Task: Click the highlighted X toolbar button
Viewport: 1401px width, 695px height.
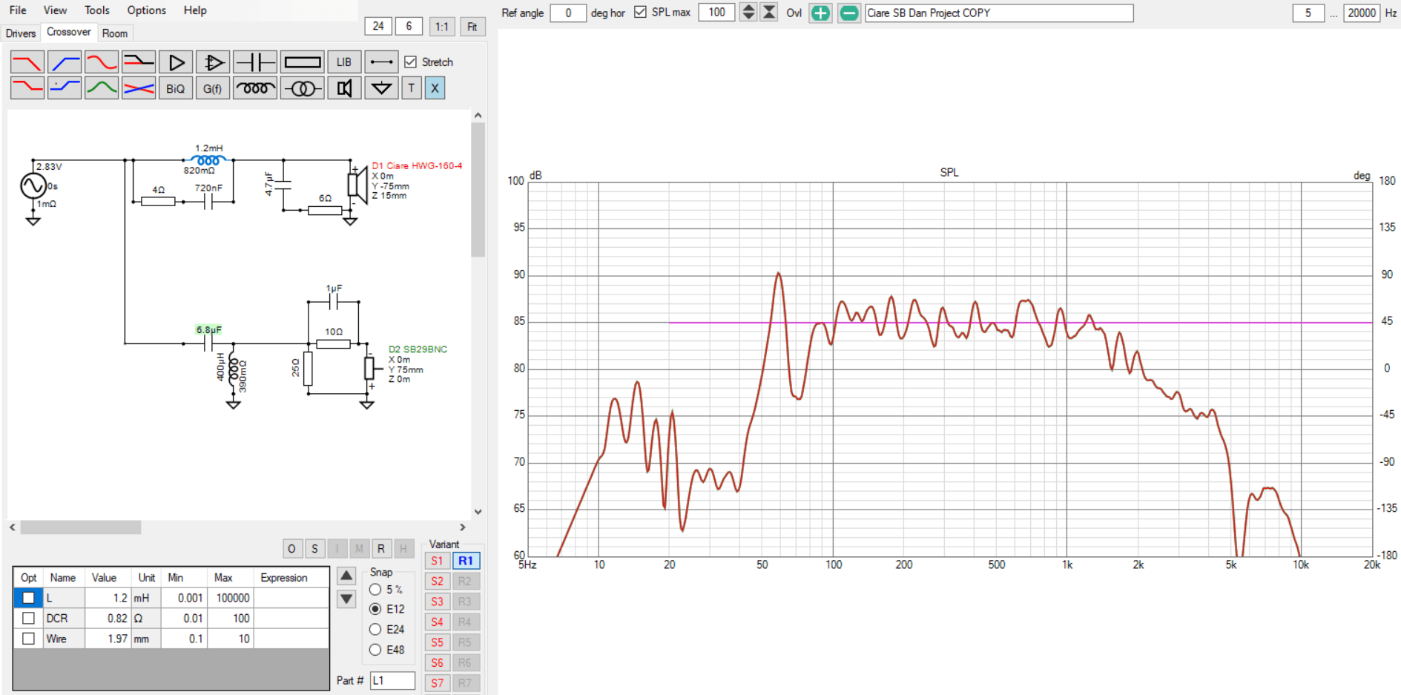Action: click(435, 88)
